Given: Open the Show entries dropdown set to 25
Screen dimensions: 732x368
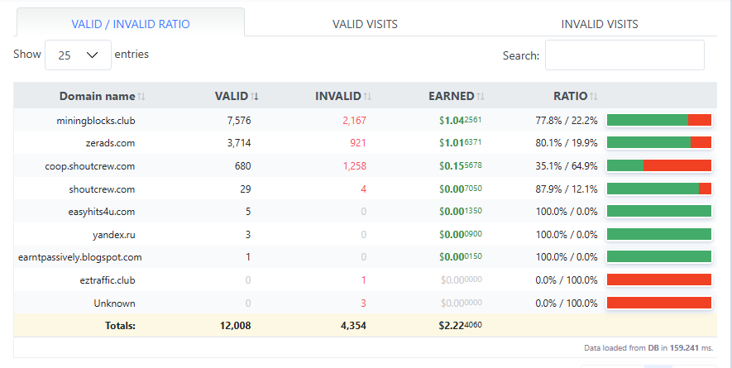Looking at the screenshot, I should [78, 55].
